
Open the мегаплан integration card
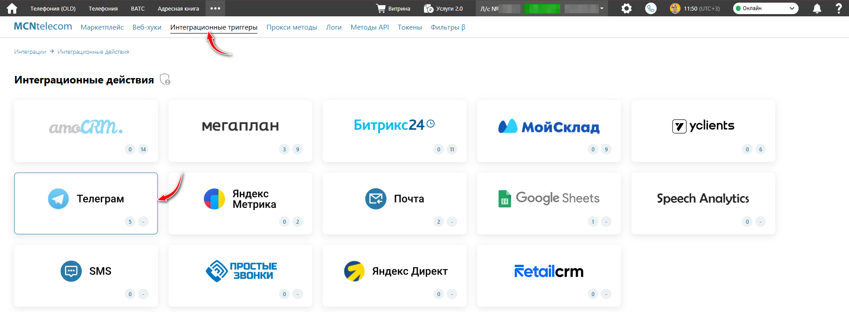coord(240,131)
